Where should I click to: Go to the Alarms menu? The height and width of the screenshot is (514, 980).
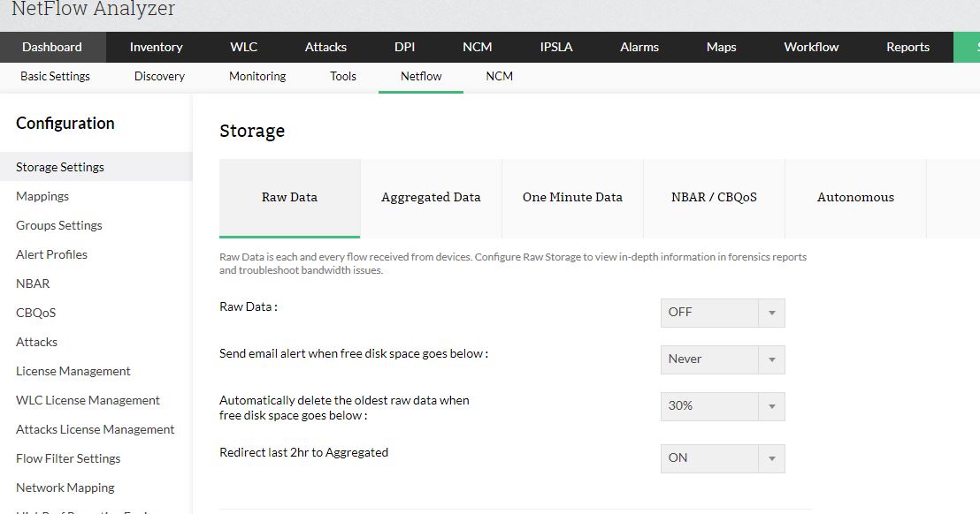pos(639,47)
